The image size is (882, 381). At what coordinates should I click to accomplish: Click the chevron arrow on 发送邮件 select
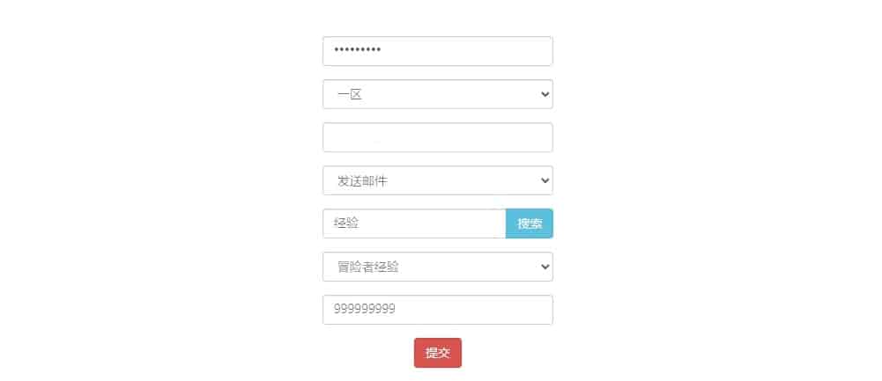click(545, 180)
